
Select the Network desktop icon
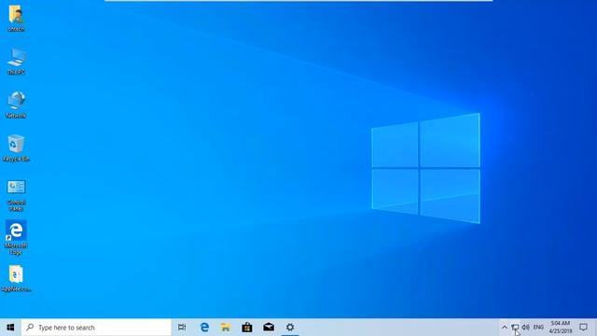pos(16,105)
